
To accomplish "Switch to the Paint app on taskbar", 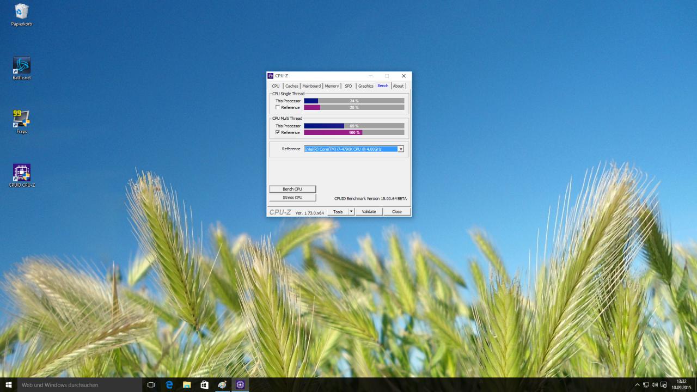I will point(222,385).
